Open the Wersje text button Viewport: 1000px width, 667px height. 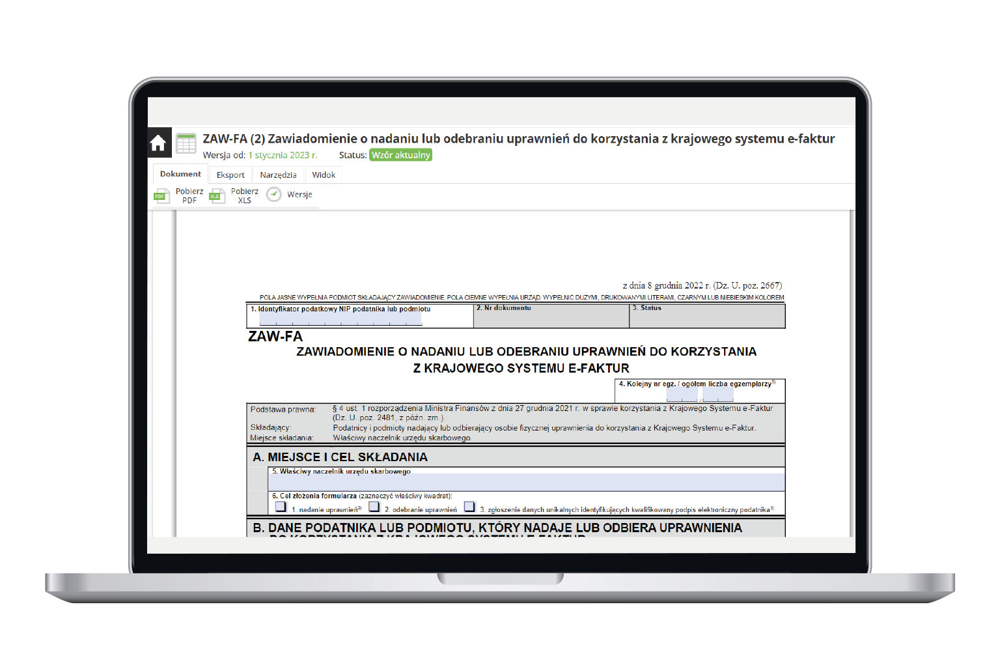point(299,195)
